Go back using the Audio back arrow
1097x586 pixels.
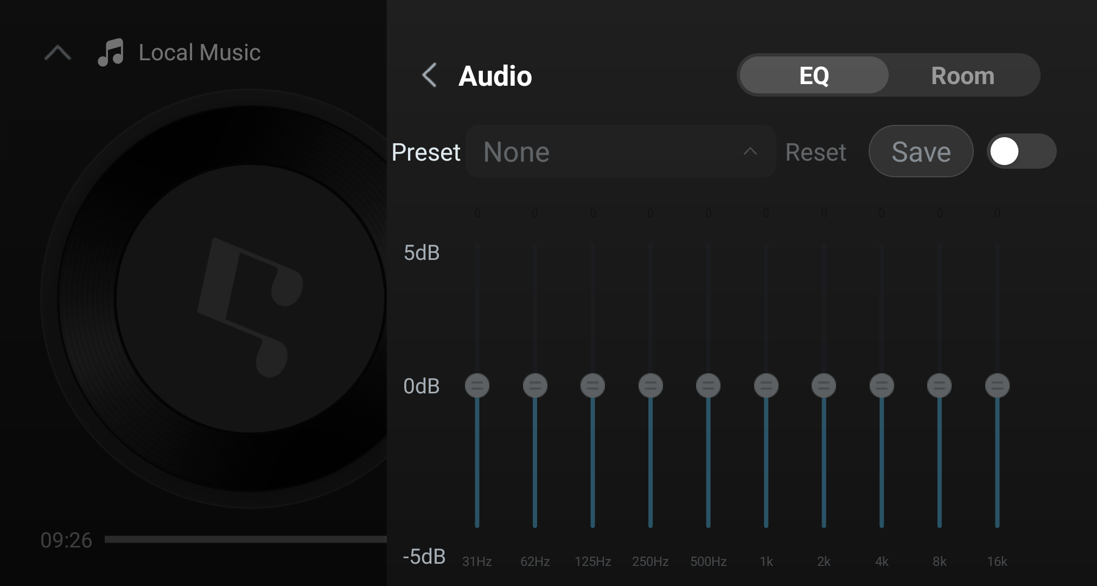[x=429, y=75]
